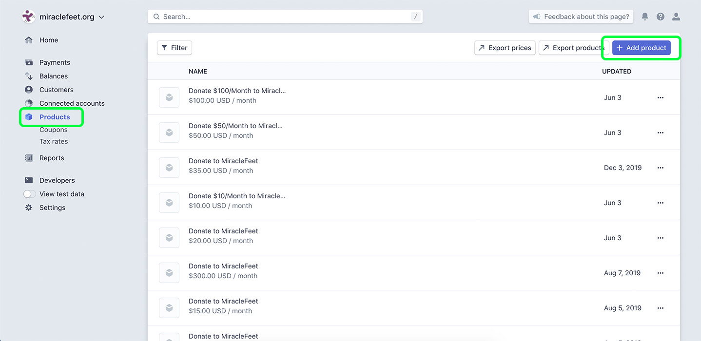Open notifications with the bell icon
The height and width of the screenshot is (341, 701).
coord(645,17)
